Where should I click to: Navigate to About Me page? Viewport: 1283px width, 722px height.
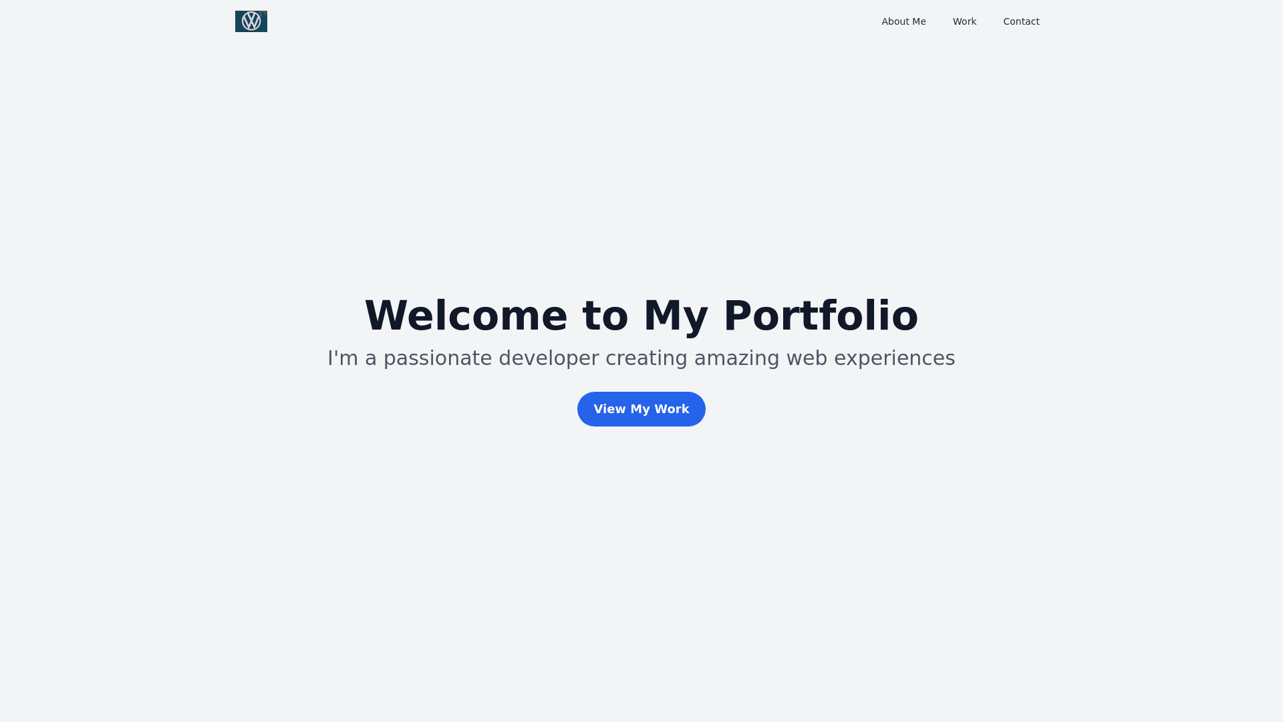click(903, 21)
